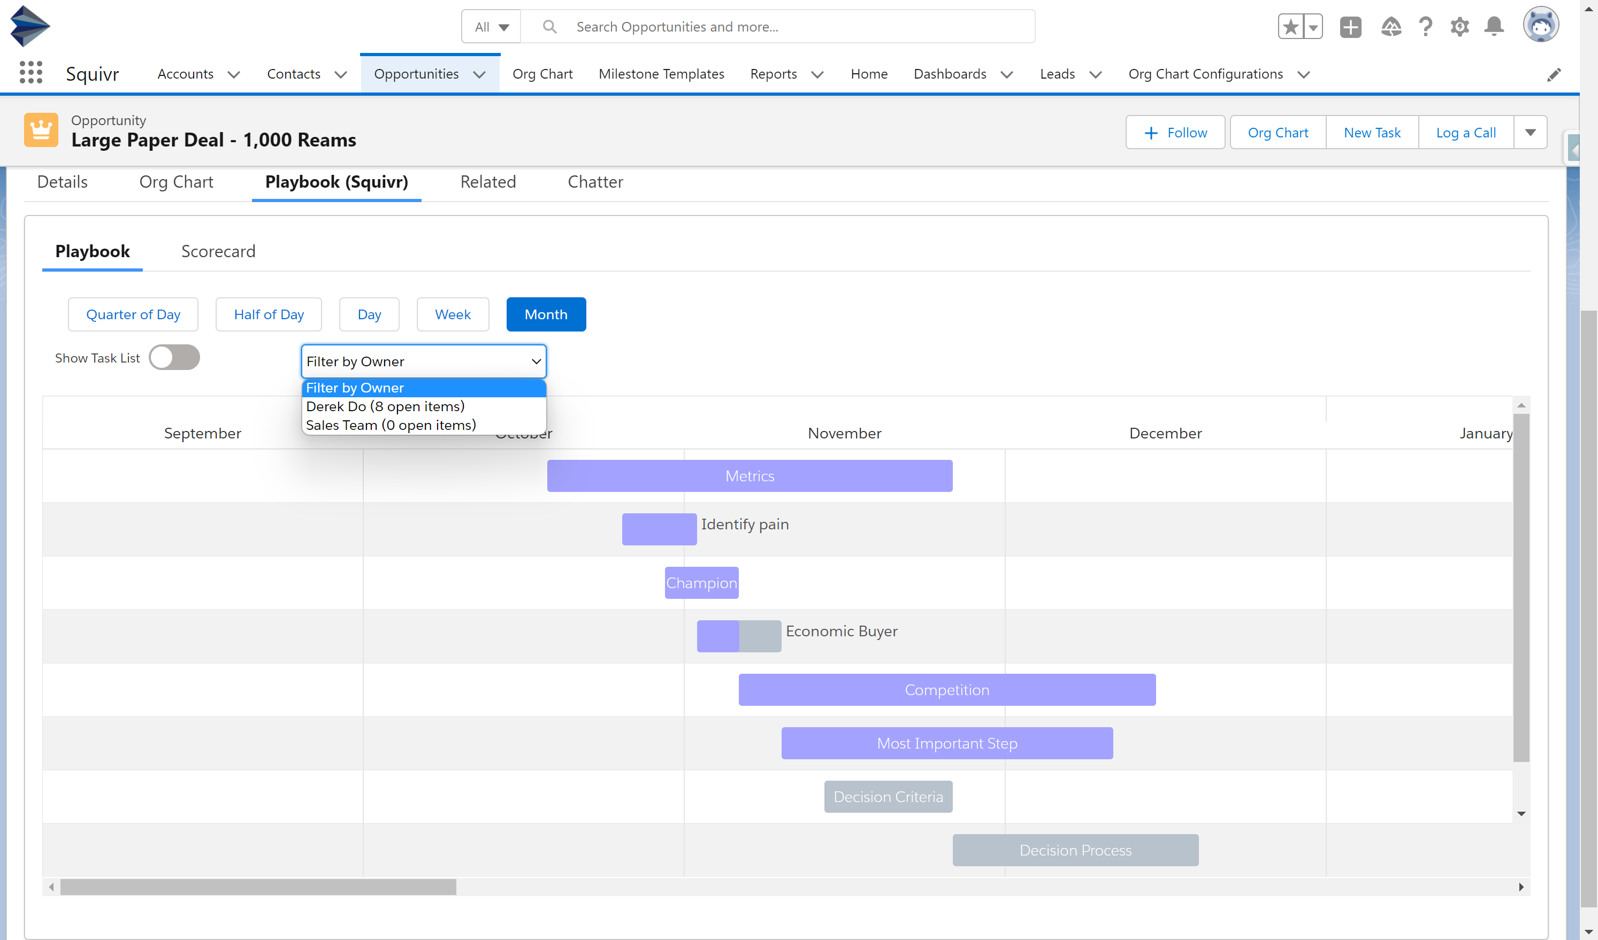Click the pencil icon to edit navigation
This screenshot has height=940, width=1598.
tap(1554, 75)
